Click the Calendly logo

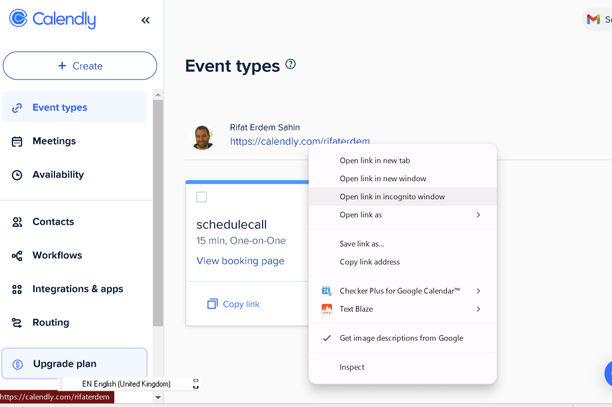(x=52, y=19)
